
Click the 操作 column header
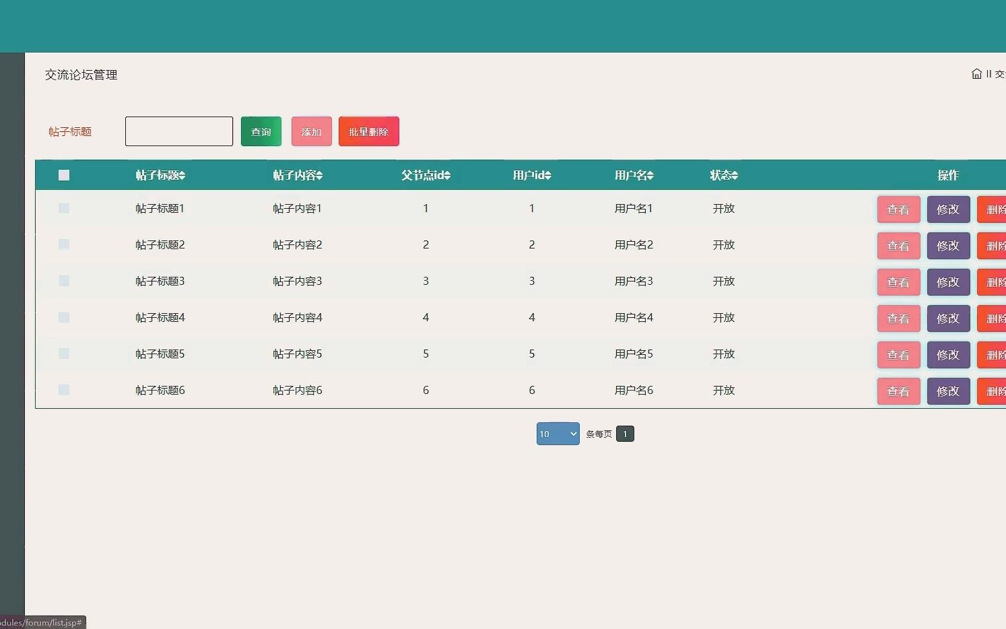[948, 175]
